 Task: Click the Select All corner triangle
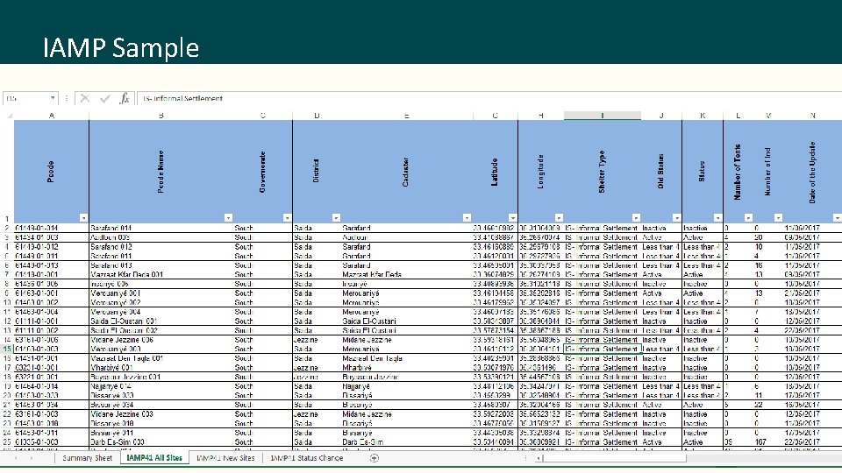click(9, 116)
